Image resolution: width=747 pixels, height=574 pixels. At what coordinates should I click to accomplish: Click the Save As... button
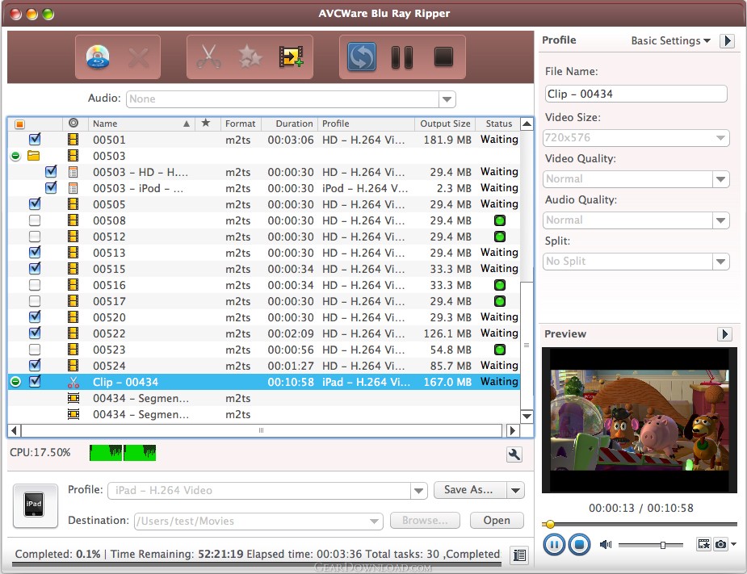tap(469, 490)
